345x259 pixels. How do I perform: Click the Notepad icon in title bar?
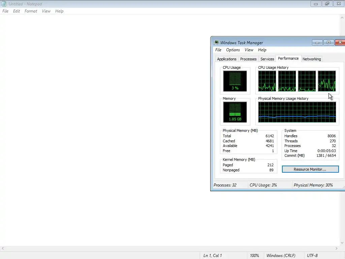point(3,4)
